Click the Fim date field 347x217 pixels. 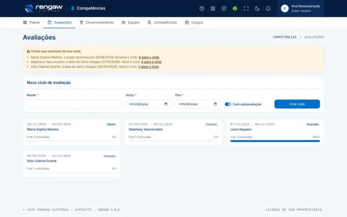pyautogui.click(x=198, y=104)
